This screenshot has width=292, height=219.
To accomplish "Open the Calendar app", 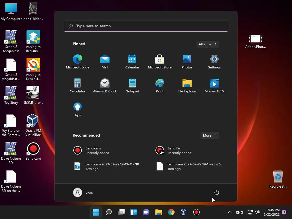I will 132,62.
